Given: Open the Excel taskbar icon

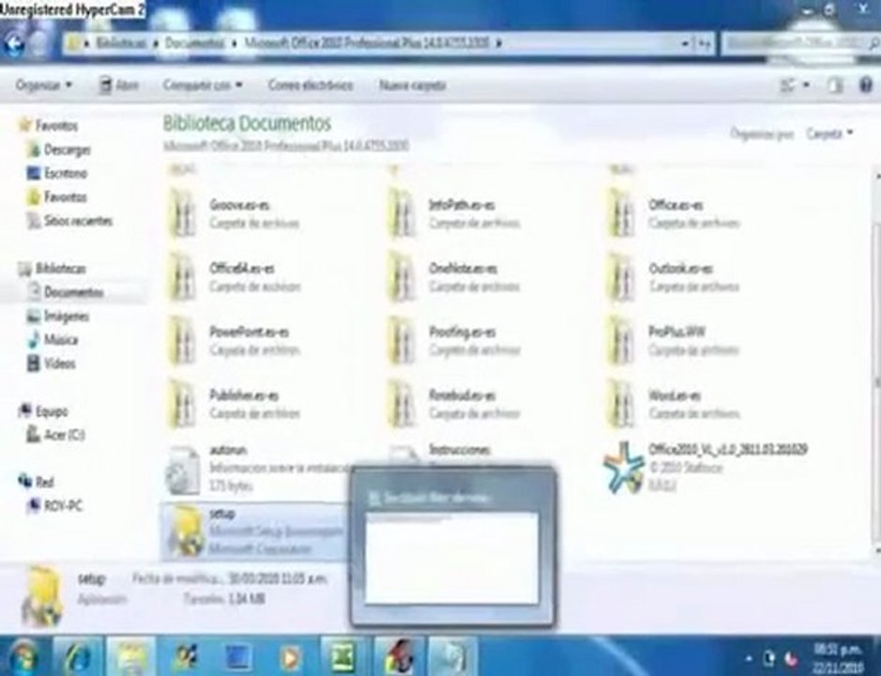Looking at the screenshot, I should click(343, 655).
